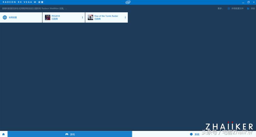Open the 系统 system tab

click(x=194, y=134)
